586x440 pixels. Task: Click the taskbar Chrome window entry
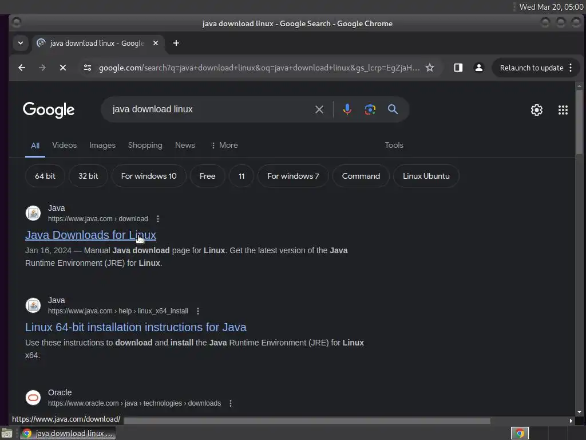click(x=68, y=433)
